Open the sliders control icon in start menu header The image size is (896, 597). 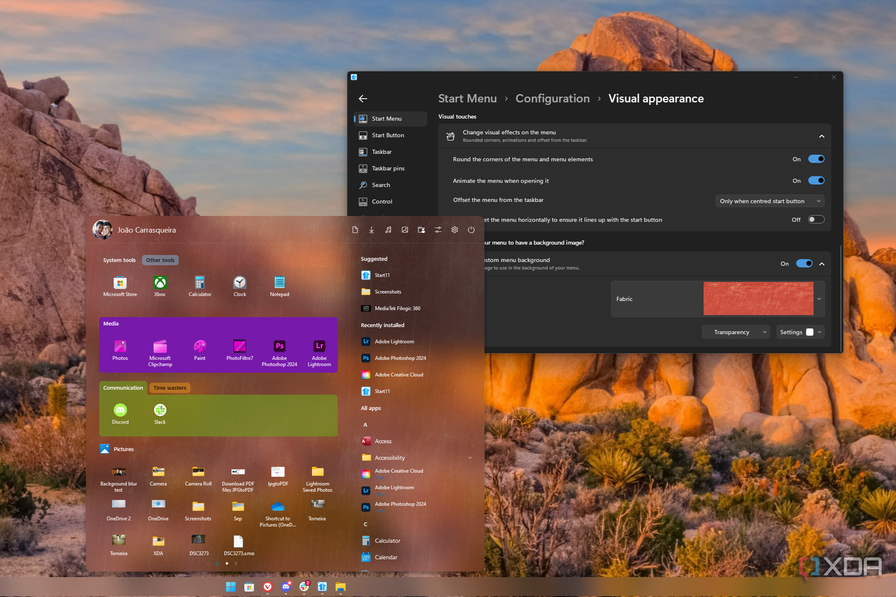tap(438, 230)
